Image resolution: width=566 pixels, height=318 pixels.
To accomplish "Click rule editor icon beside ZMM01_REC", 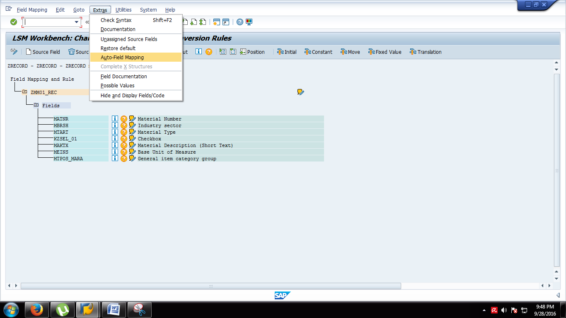I will 301,92.
